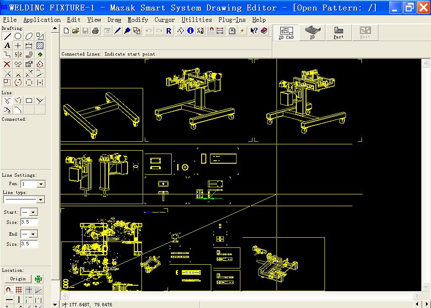431x308 pixels.
Task: Open the Plug-Ins menu
Action: [x=232, y=20]
